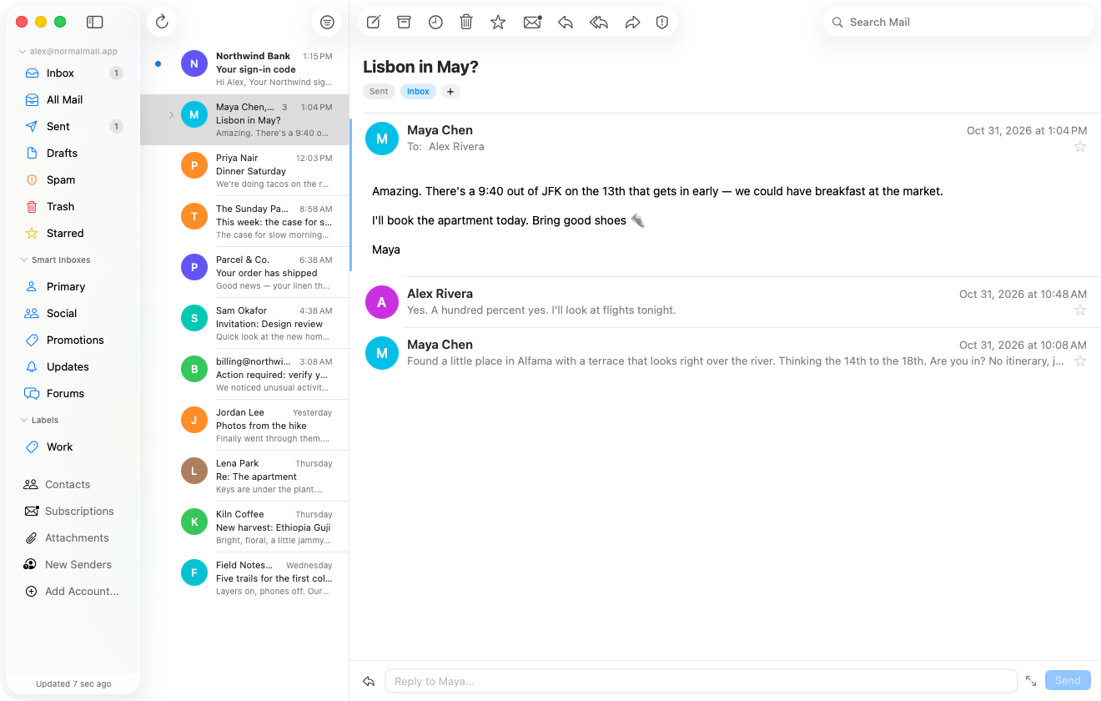The width and height of the screenshot is (1101, 701).
Task: Archive the open conversation
Action: [x=404, y=23]
